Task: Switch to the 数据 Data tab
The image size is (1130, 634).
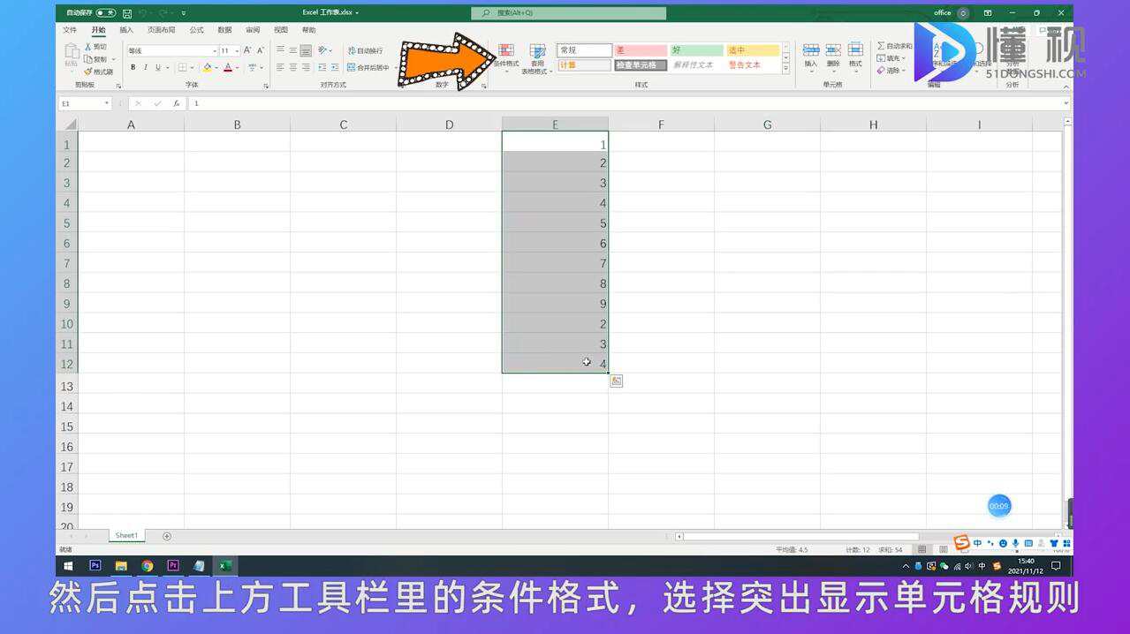Action: tap(224, 30)
